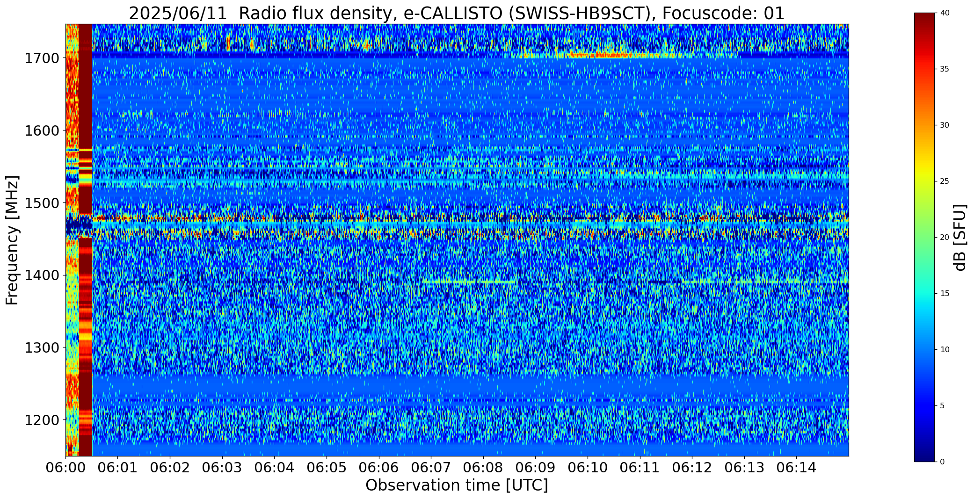Click the colorbar tick label 5
This screenshot has width=974, height=499.
coord(942,405)
